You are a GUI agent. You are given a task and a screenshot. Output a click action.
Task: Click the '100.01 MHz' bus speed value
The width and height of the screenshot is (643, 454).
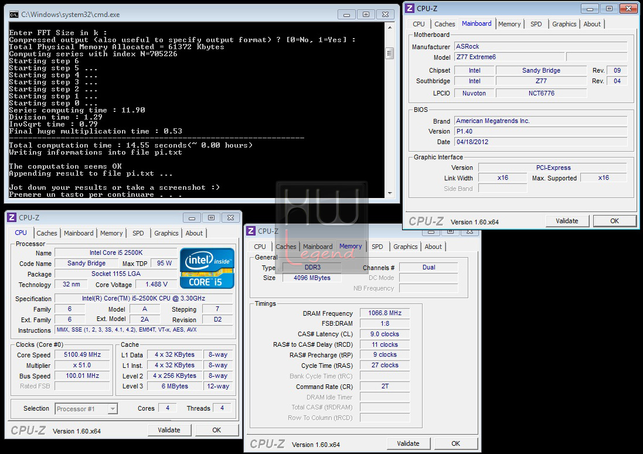[x=83, y=376]
